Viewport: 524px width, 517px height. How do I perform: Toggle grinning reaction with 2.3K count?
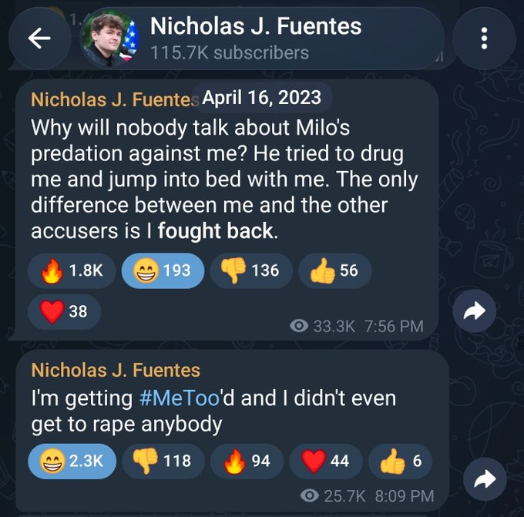72,462
